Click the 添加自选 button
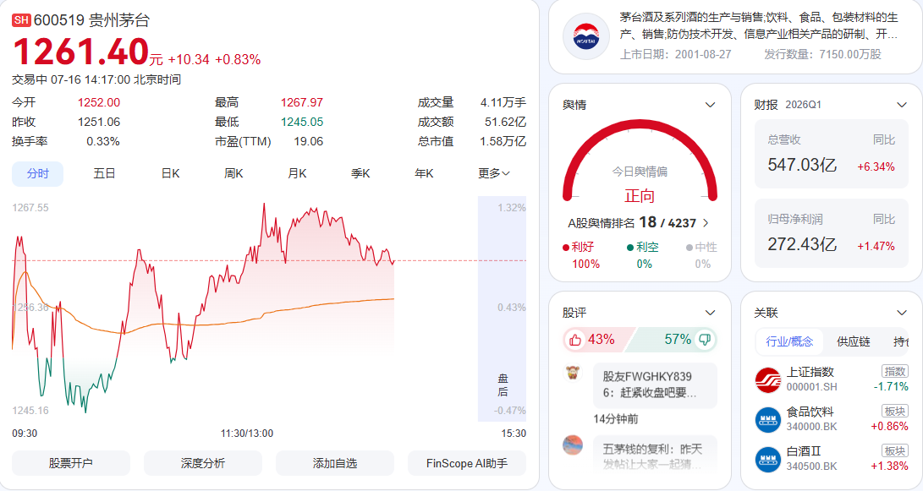923x491 pixels. tap(334, 463)
